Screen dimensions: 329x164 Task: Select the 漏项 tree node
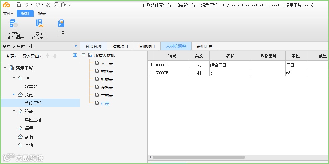click(x=29, y=128)
